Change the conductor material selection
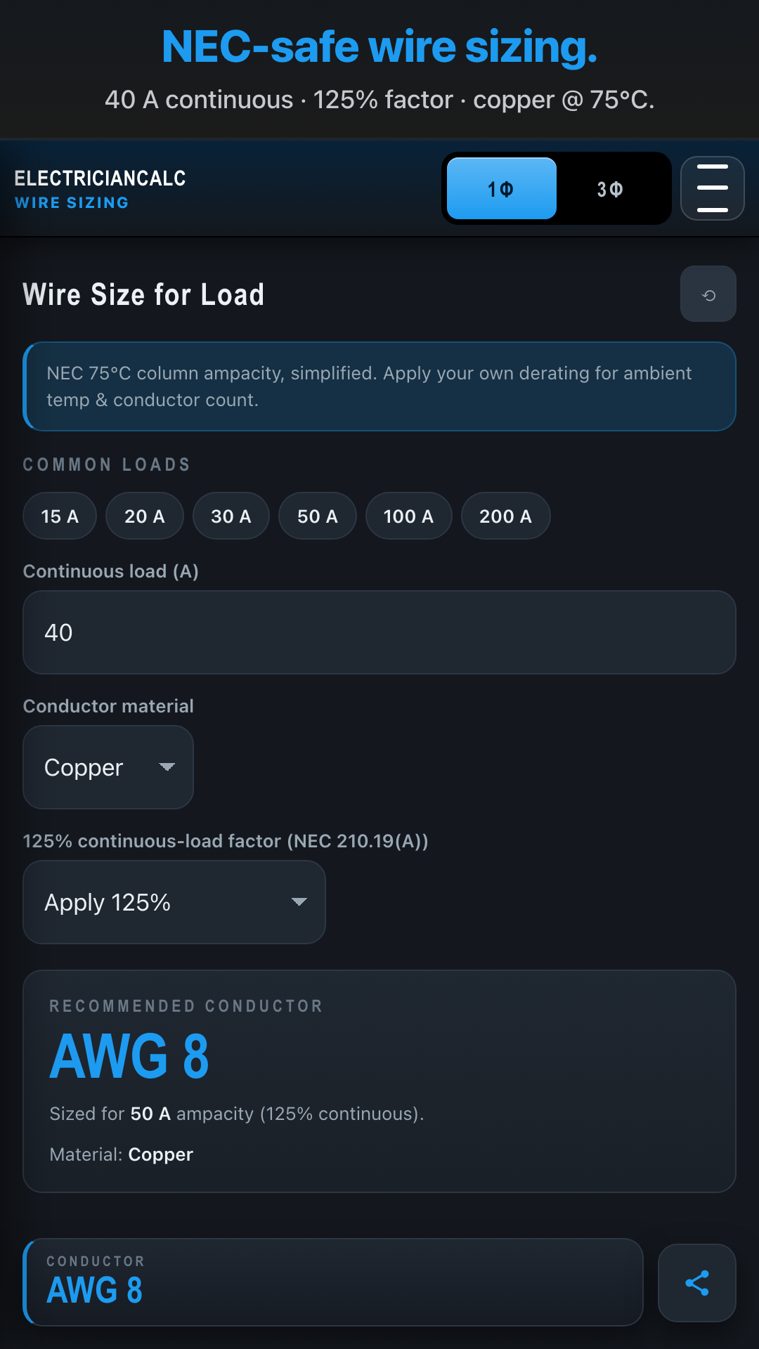 point(108,767)
